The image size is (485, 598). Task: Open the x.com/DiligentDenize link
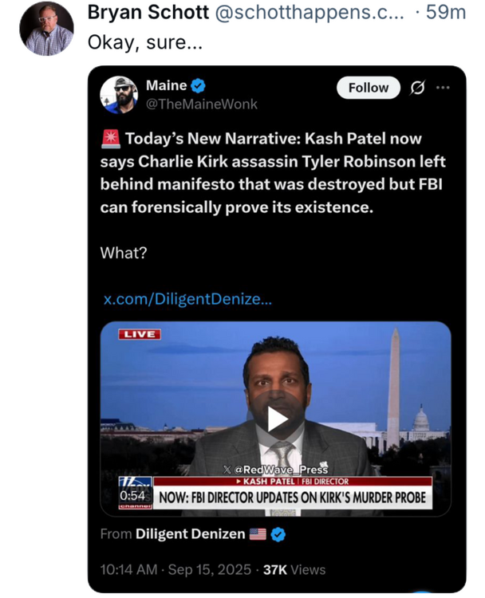tap(188, 298)
